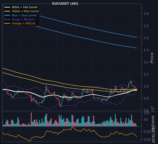Click the 1.1 price axis label
This screenshot has height=144, width=158.
pyautogui.click(x=146, y=74)
